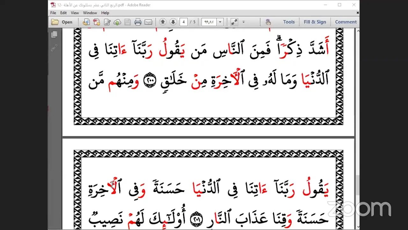This screenshot has height=230, width=408.
Task: Click the edit/sign document icon
Action: 107,22
